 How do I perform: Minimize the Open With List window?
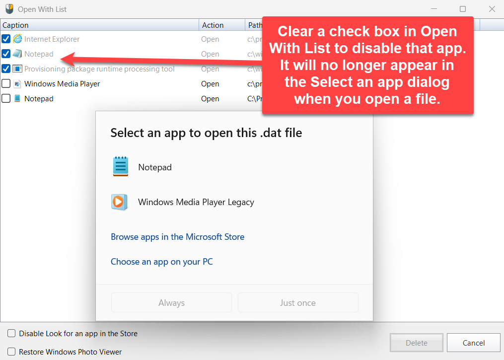click(434, 9)
